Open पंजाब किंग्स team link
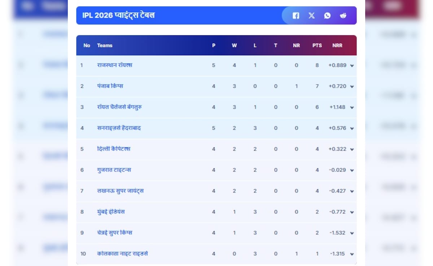The image size is (433, 266). [x=110, y=86]
